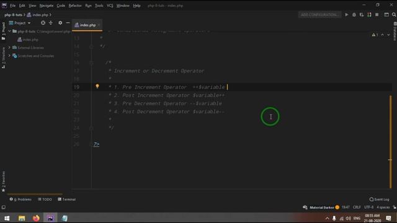The height and width of the screenshot is (223, 397).
Task: Toggle the Database tool window tab
Action: [395, 32]
